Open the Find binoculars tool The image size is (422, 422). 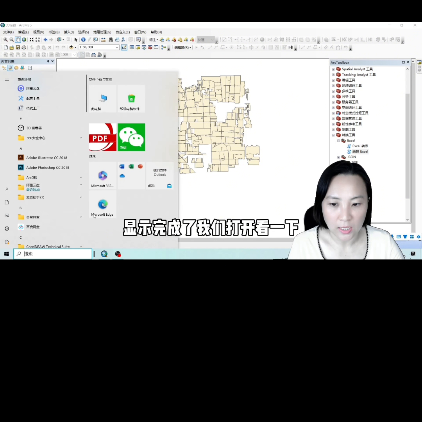tap(111, 39)
